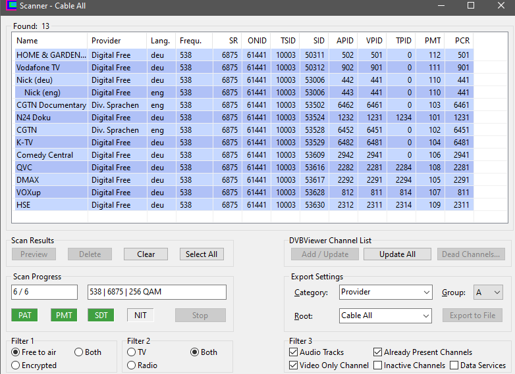The height and width of the screenshot is (374, 515).
Task: Click the Dead Channels button
Action: click(471, 254)
